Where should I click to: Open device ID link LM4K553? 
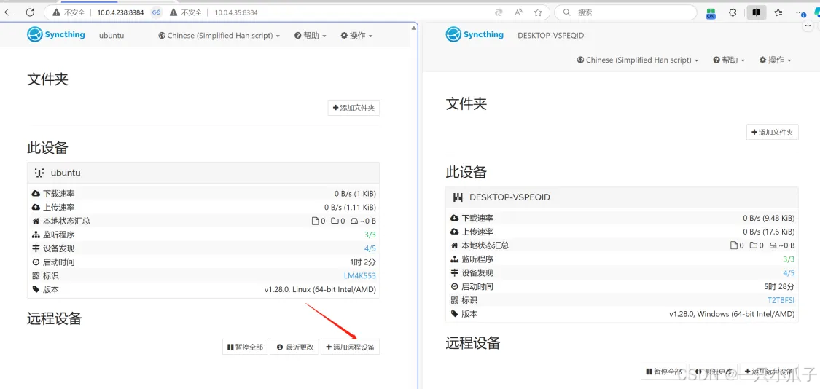tap(359, 275)
